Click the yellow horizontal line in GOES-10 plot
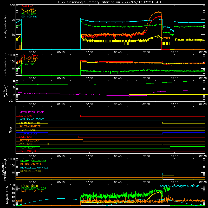The height and width of the screenshot is (208, 208). point(168,95)
